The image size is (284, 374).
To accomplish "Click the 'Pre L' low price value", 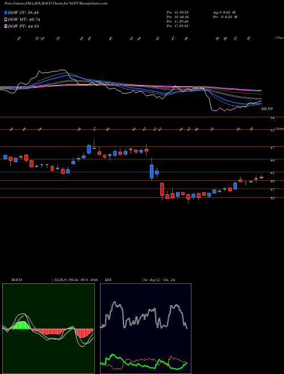I will click(x=177, y=22).
